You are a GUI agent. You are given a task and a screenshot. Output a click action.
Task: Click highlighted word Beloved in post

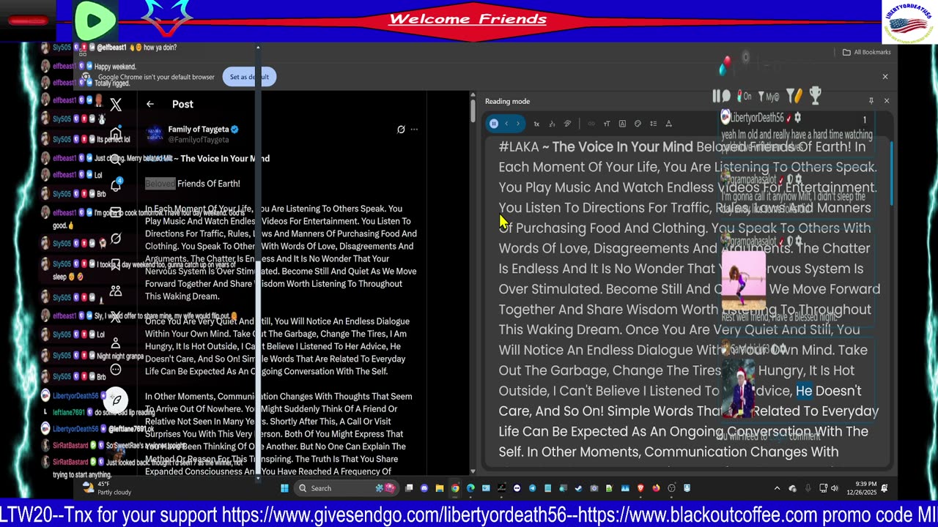click(160, 184)
